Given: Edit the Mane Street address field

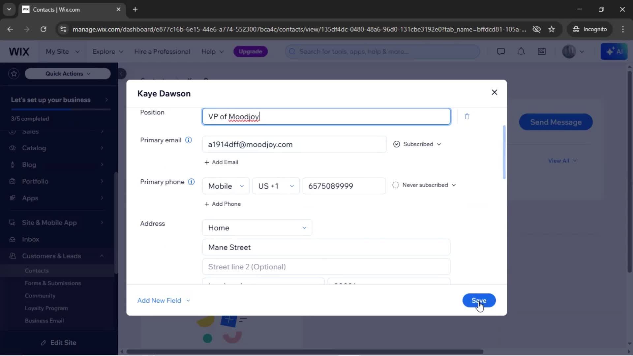Looking at the screenshot, I should point(326,247).
